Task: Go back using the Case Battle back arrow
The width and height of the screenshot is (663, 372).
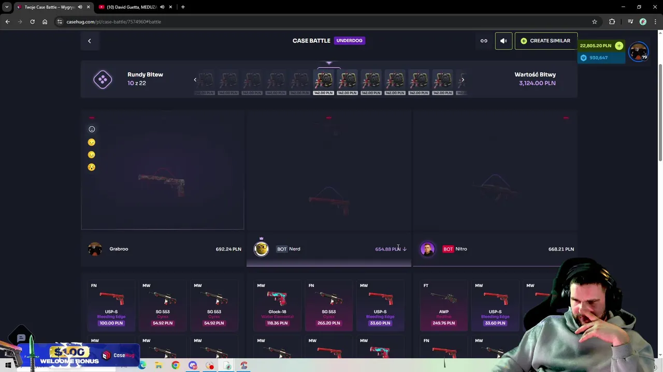Action: click(89, 41)
